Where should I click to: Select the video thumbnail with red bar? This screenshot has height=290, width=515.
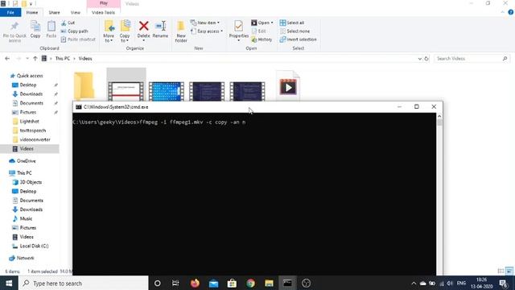126,91
